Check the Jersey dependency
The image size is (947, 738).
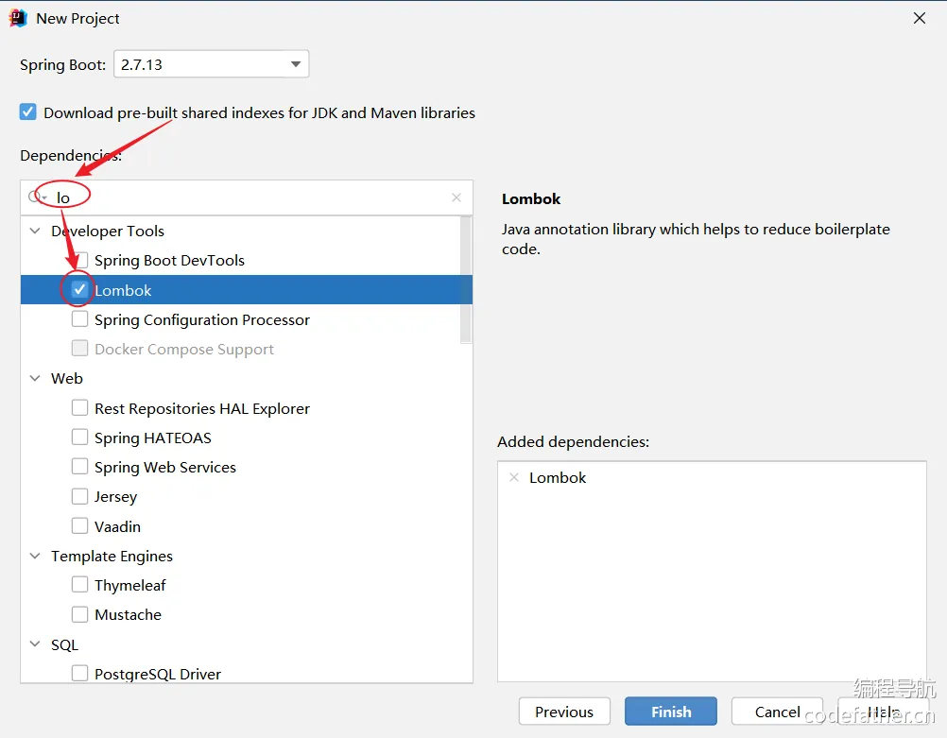tap(79, 496)
